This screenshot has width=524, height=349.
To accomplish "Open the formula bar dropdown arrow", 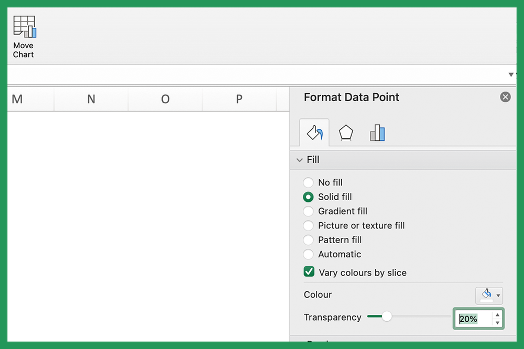I will click(x=511, y=74).
